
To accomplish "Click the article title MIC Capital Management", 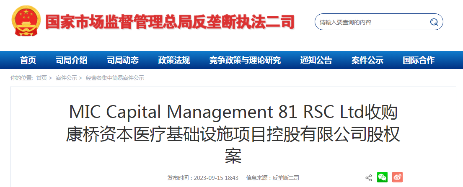I will tap(233, 135).
